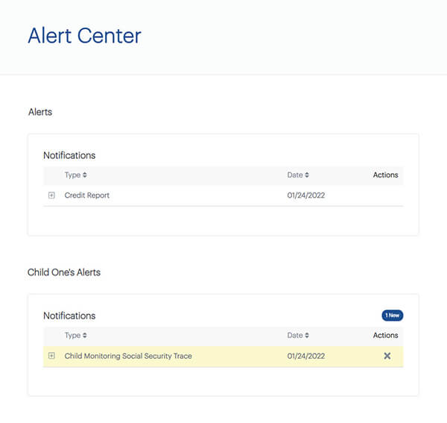
Task: Click the Child One's Alerts heading
Action: [64, 272]
